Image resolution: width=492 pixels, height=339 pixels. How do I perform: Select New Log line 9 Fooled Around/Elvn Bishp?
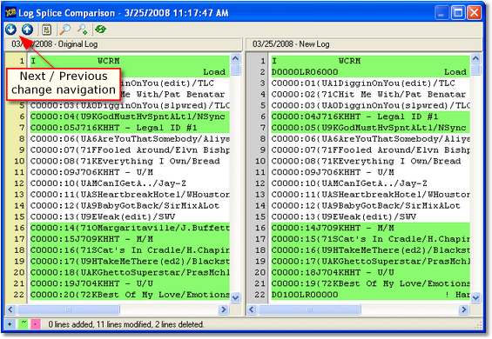371,150
